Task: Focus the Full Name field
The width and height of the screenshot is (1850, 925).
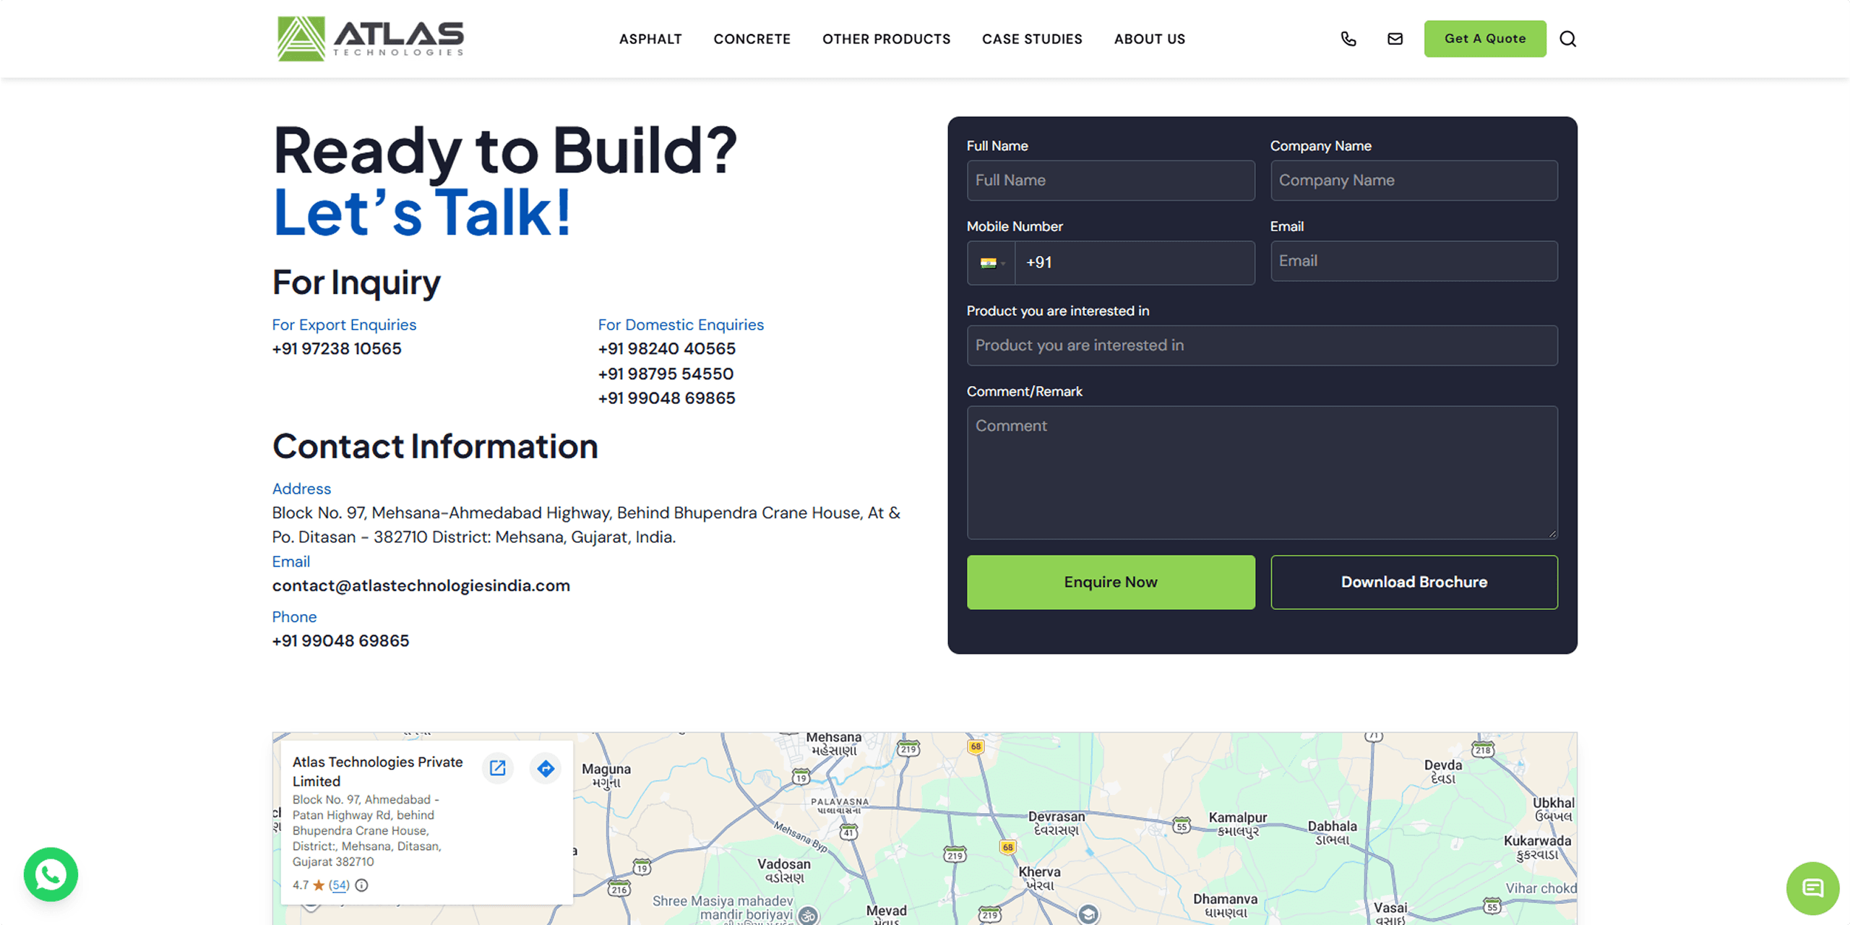Action: click(1111, 181)
